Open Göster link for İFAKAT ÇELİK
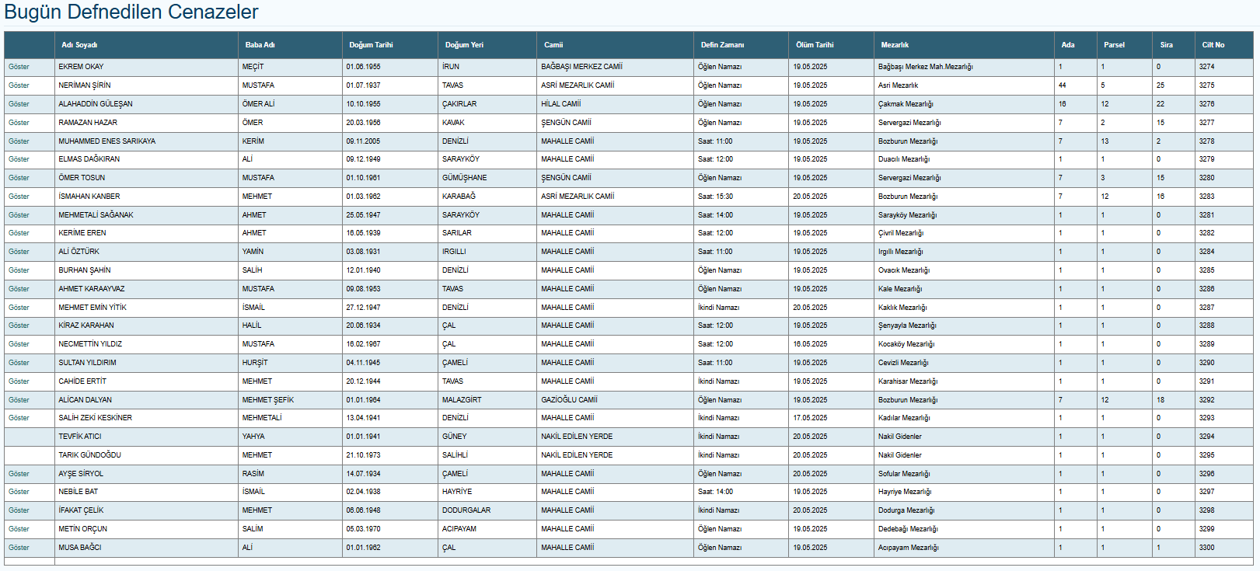This screenshot has width=1260, height=571. click(19, 510)
